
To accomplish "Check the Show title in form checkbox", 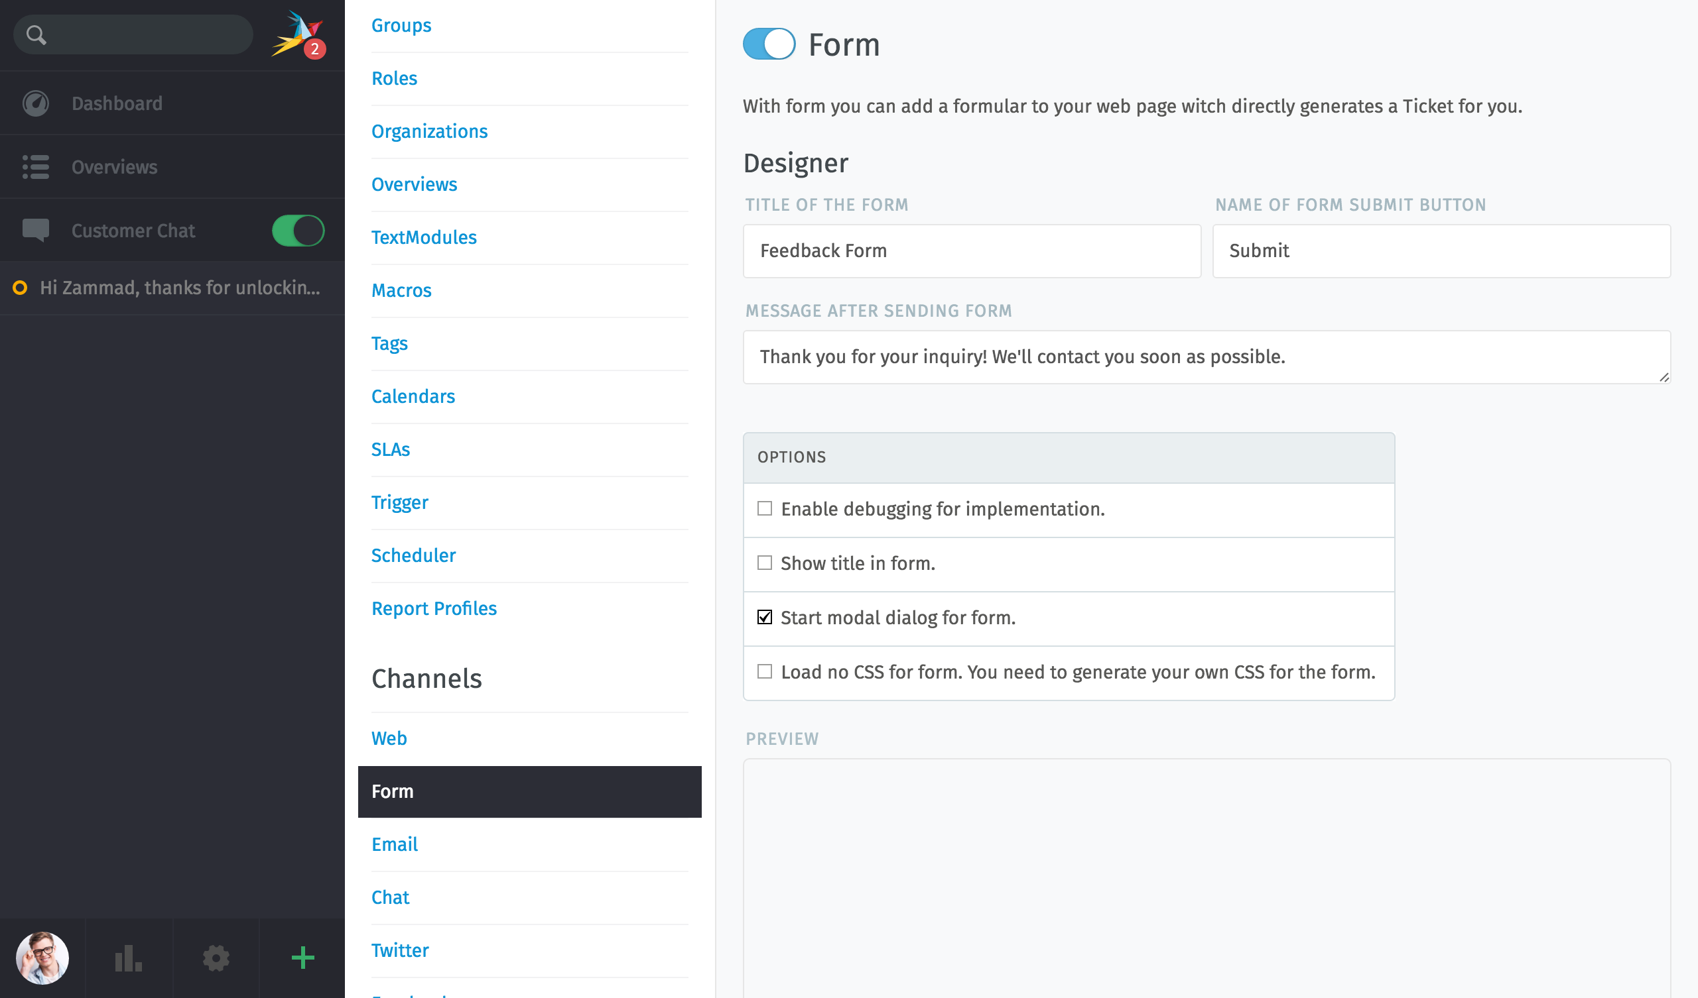I will 765,562.
